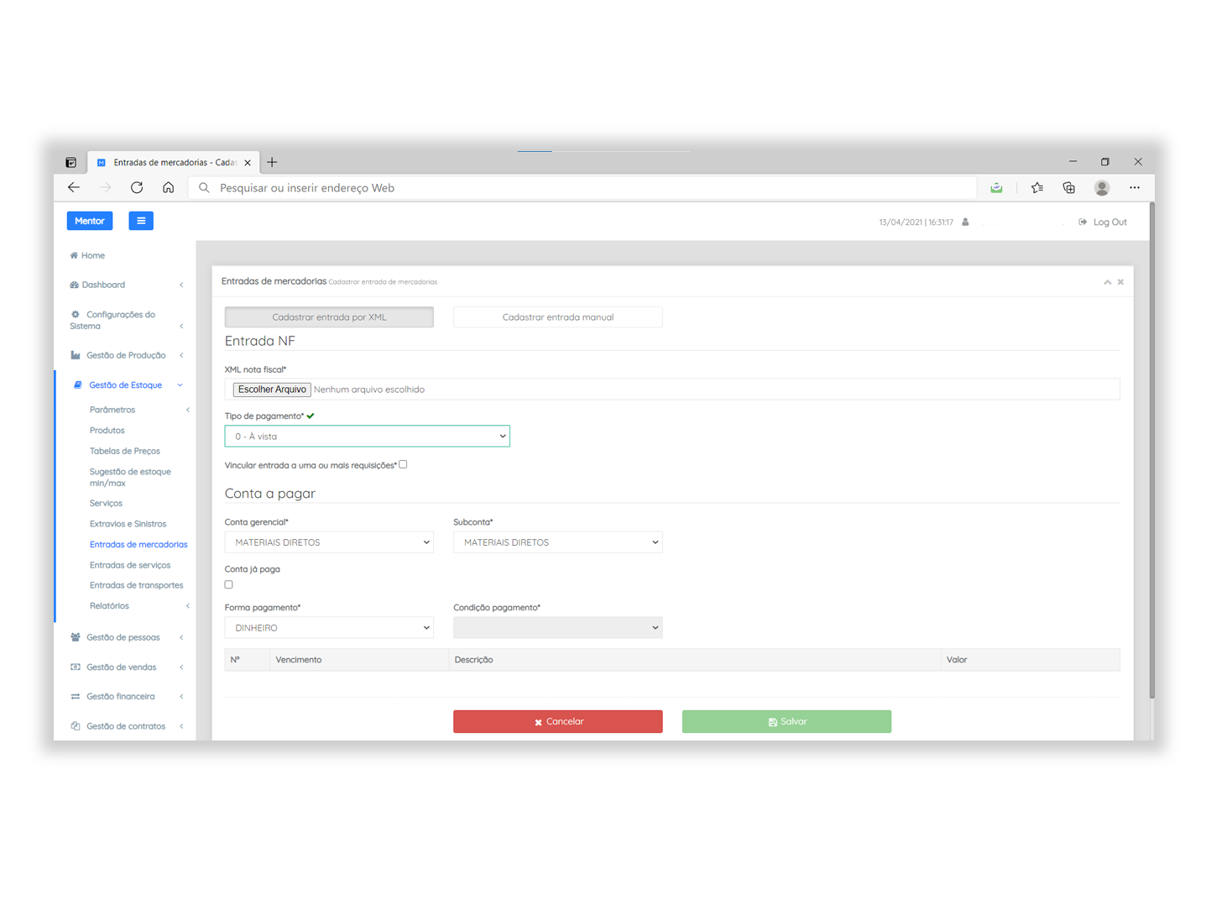The height and width of the screenshot is (900, 1206).
Task: Go to Home in the sidebar
Action: (x=87, y=255)
